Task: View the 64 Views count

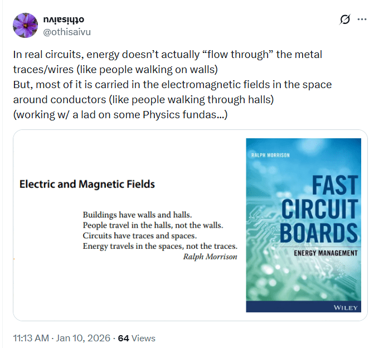Action: (x=137, y=338)
